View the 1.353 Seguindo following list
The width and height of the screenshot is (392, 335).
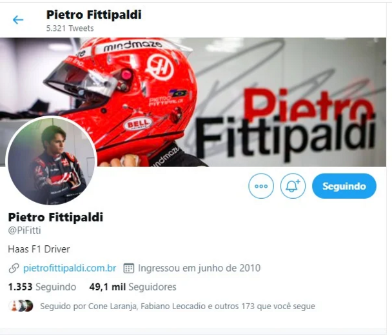42,287
